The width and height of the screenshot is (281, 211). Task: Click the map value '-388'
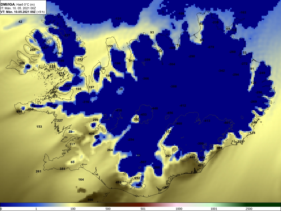[x=173, y=86]
